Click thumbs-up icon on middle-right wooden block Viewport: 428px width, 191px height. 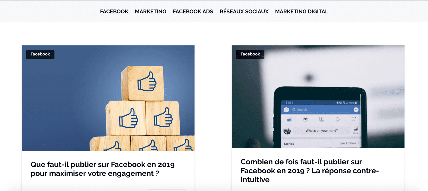(x=163, y=117)
